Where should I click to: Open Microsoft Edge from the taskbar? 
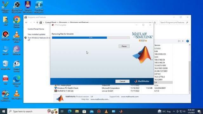[70, 111]
